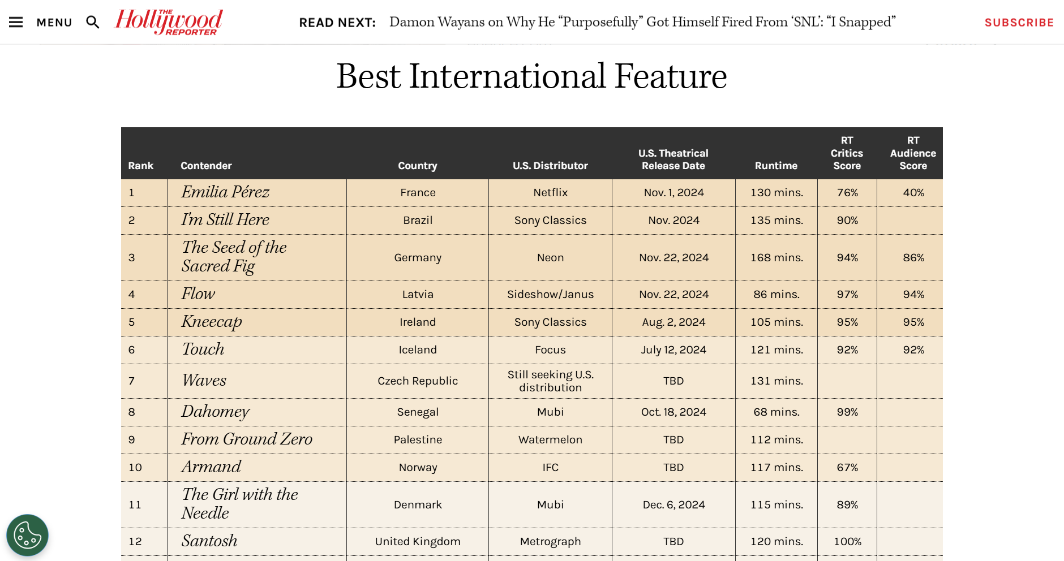Click the Palestine country cell
Image resolution: width=1064 pixels, height=561 pixels.
418,440
